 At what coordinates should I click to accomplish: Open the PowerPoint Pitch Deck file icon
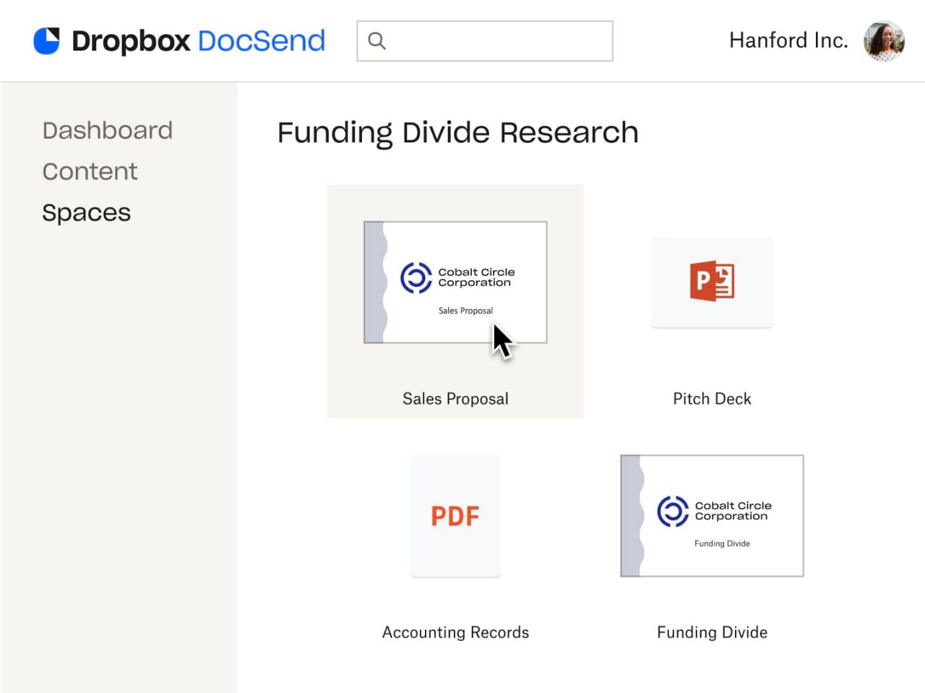(712, 283)
